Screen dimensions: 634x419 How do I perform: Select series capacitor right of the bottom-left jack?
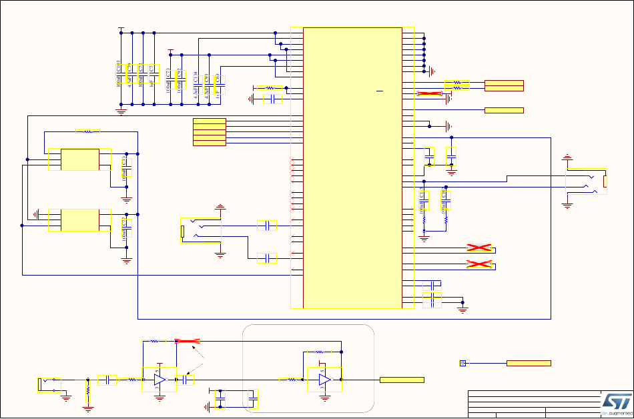(107, 380)
